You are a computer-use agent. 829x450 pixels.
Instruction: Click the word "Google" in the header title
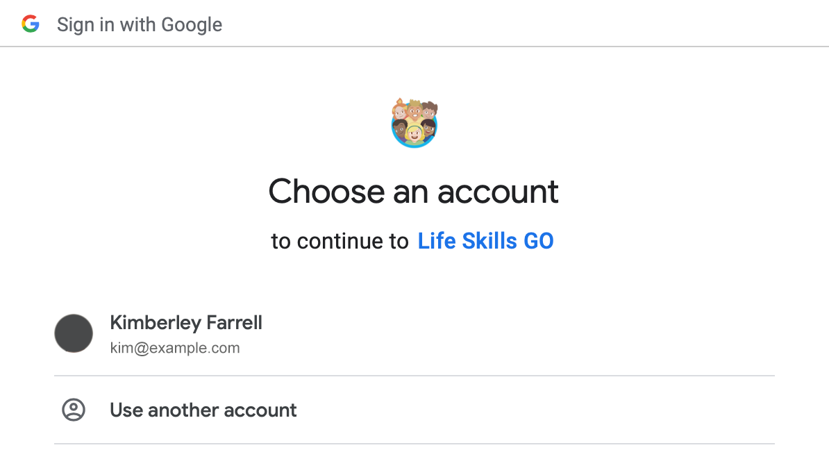(x=192, y=25)
